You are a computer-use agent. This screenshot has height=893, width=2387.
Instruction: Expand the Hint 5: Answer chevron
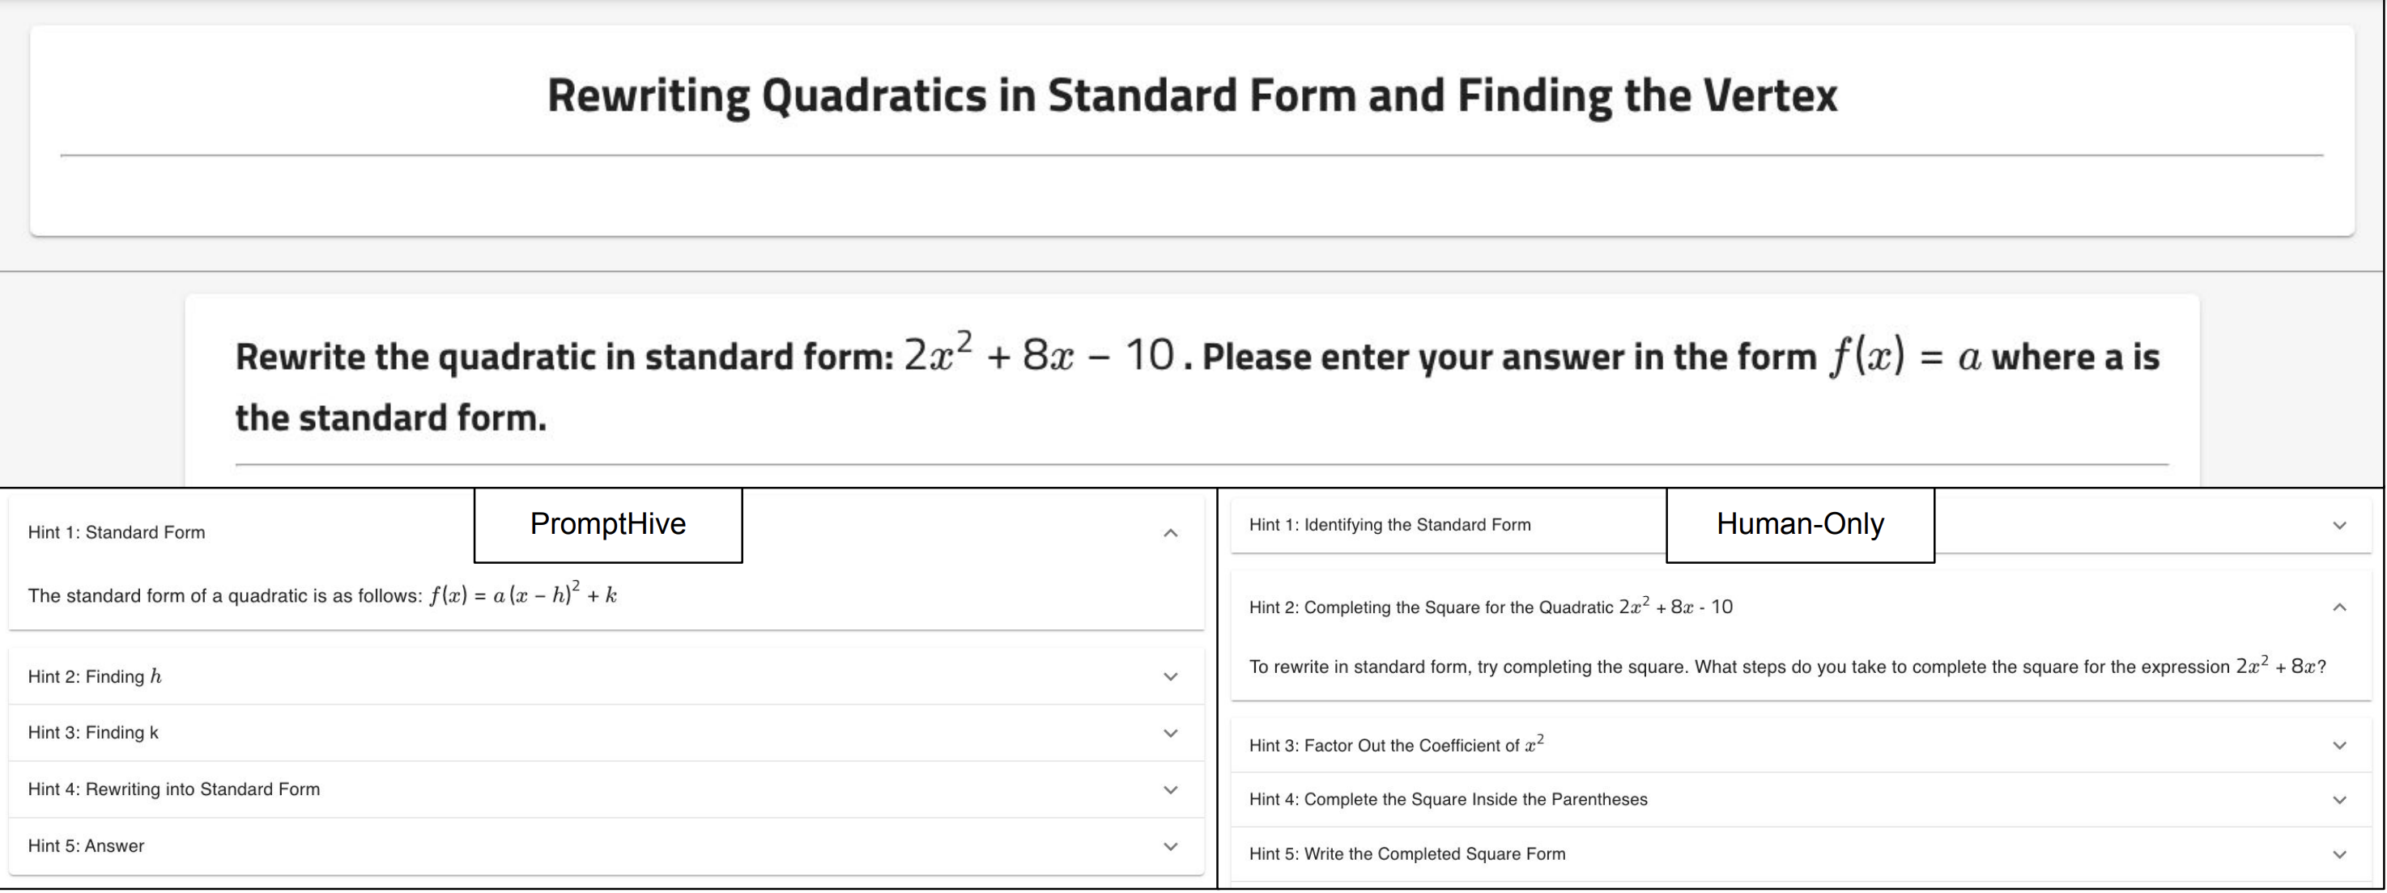(1170, 847)
